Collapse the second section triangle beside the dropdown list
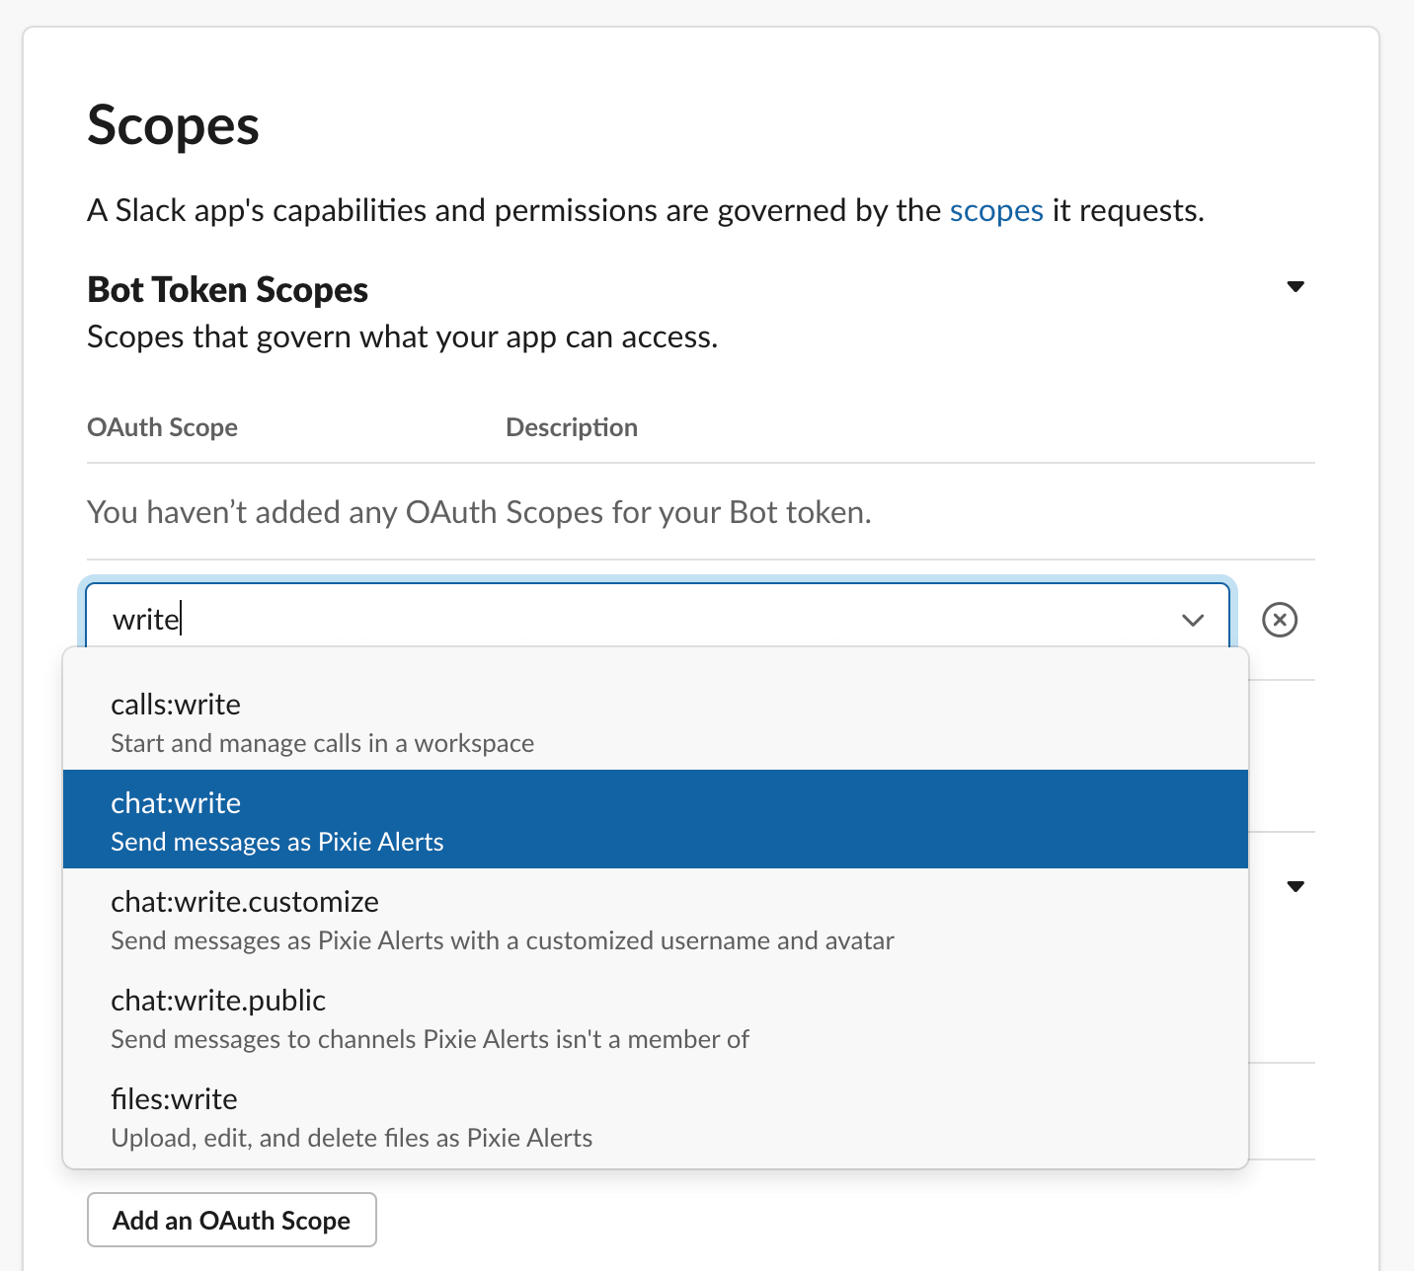1414x1271 pixels. 1296,886
